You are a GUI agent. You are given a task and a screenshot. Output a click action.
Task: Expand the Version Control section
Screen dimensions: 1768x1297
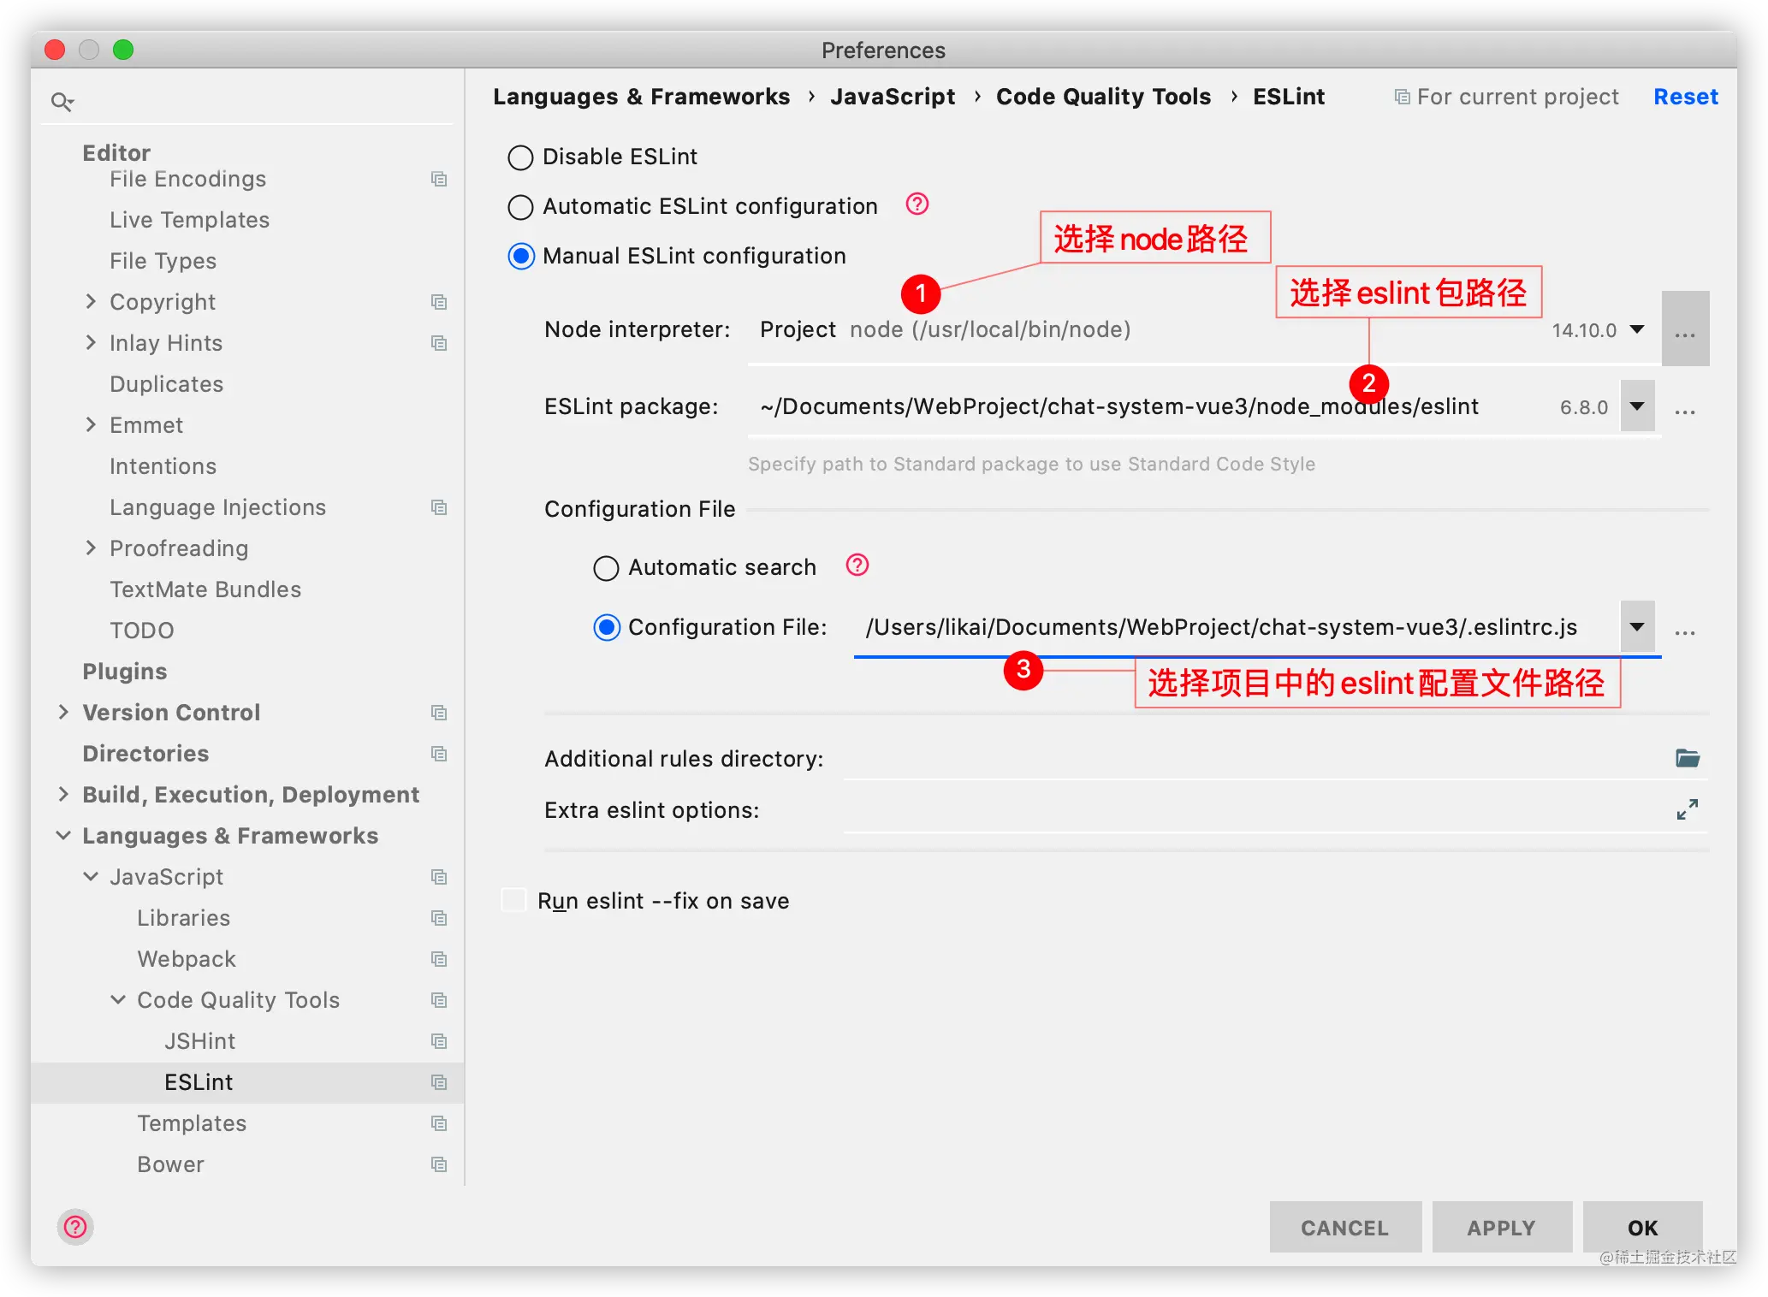click(x=63, y=712)
